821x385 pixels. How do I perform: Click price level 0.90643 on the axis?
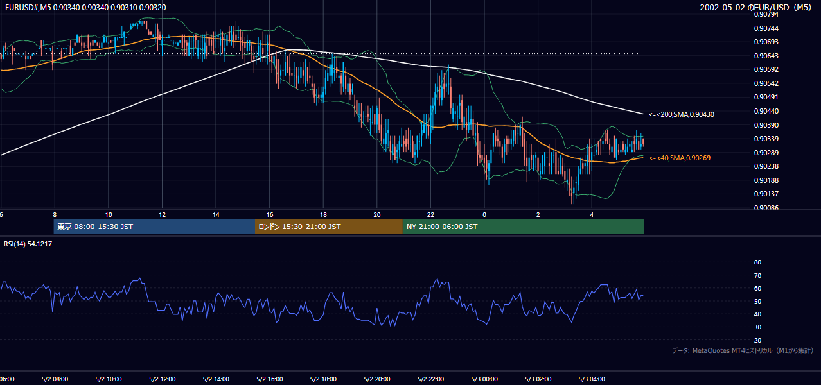[765, 56]
